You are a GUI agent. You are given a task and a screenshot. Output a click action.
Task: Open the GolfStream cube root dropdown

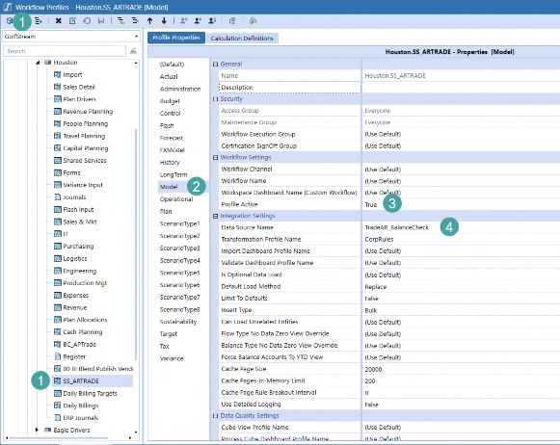tap(137, 37)
